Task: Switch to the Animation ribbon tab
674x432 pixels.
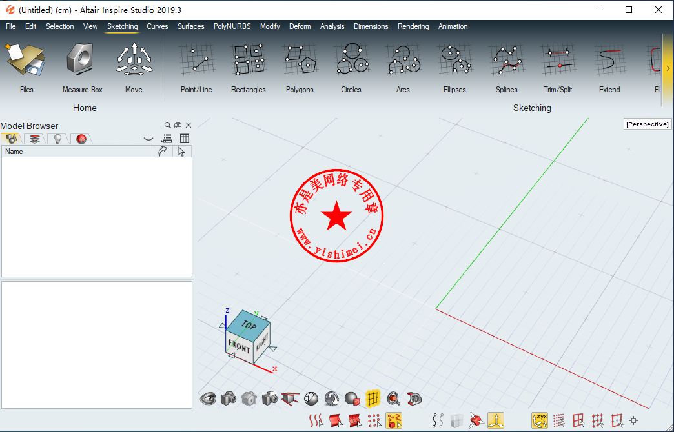Action: click(x=453, y=26)
